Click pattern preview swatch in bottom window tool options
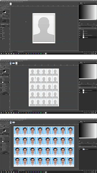The image size is (97, 173). tap(3, 141)
